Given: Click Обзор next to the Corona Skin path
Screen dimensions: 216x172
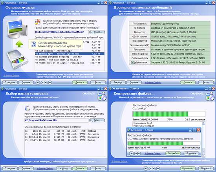Looking at the screenshot, I should 97,120.
